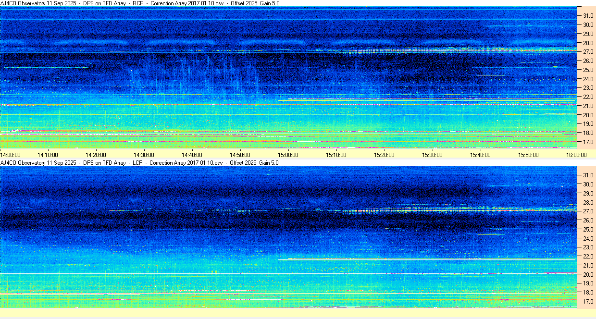This screenshot has height=319, width=596.
Task: Click 17.0 frequency label in RCP panel
Action: click(588, 142)
